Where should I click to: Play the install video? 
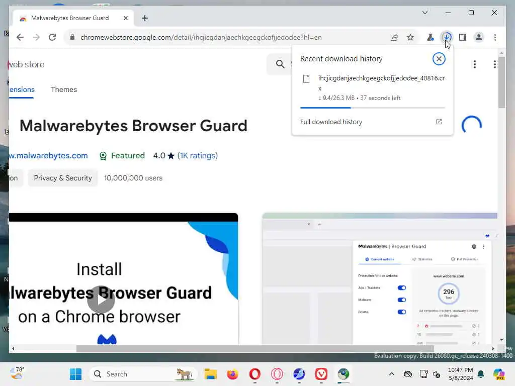101,300
